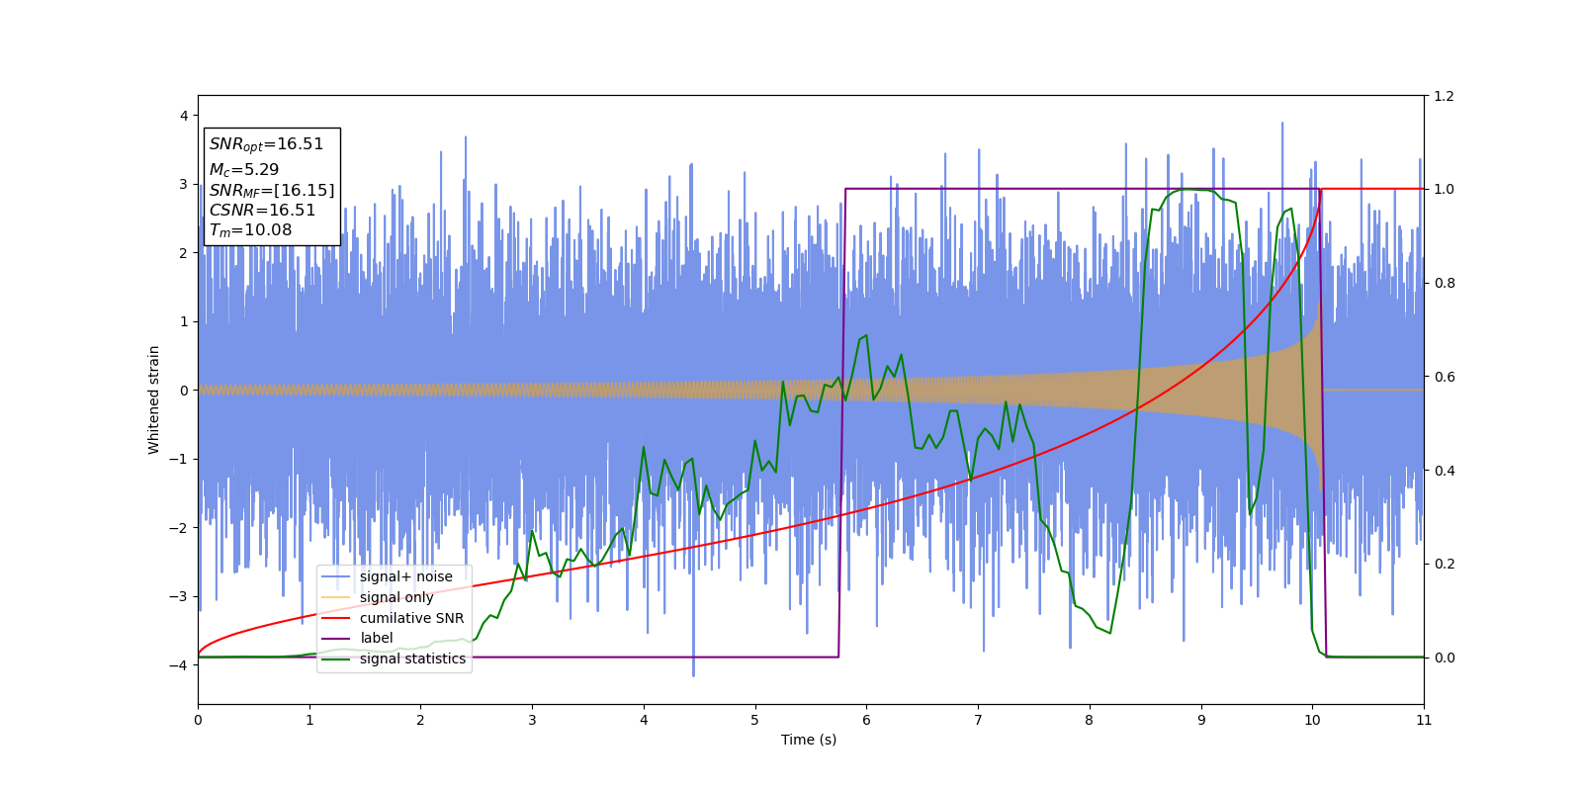1582x791 pixels.
Task: Click the x-axis tick label 11
Action: [x=1424, y=720]
